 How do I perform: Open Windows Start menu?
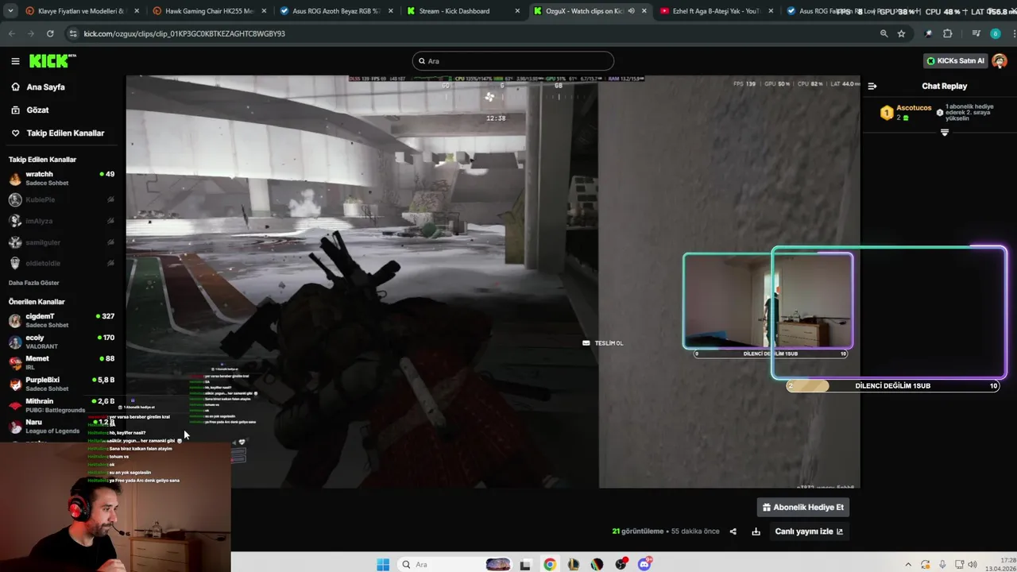point(383,564)
